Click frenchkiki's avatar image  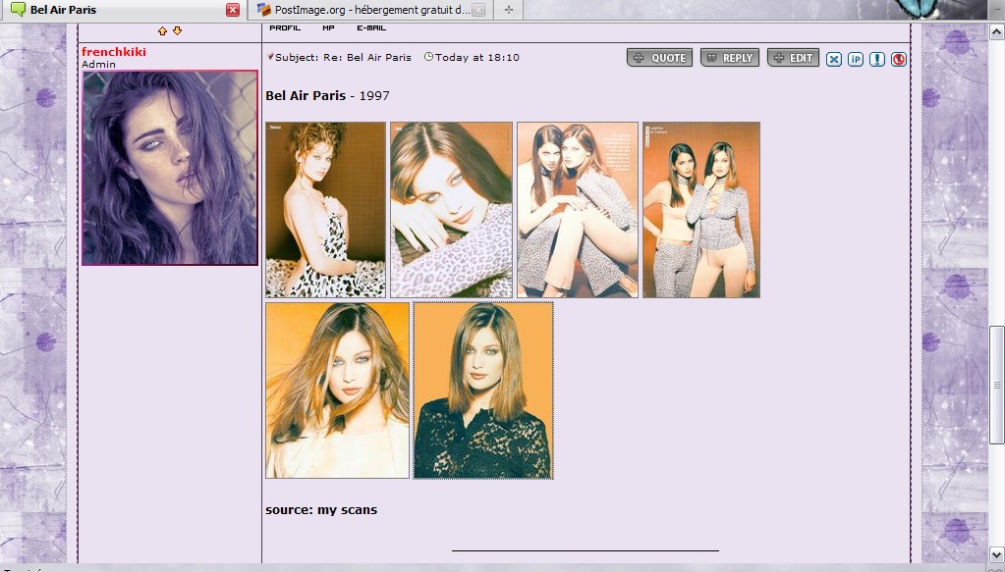[x=170, y=168]
